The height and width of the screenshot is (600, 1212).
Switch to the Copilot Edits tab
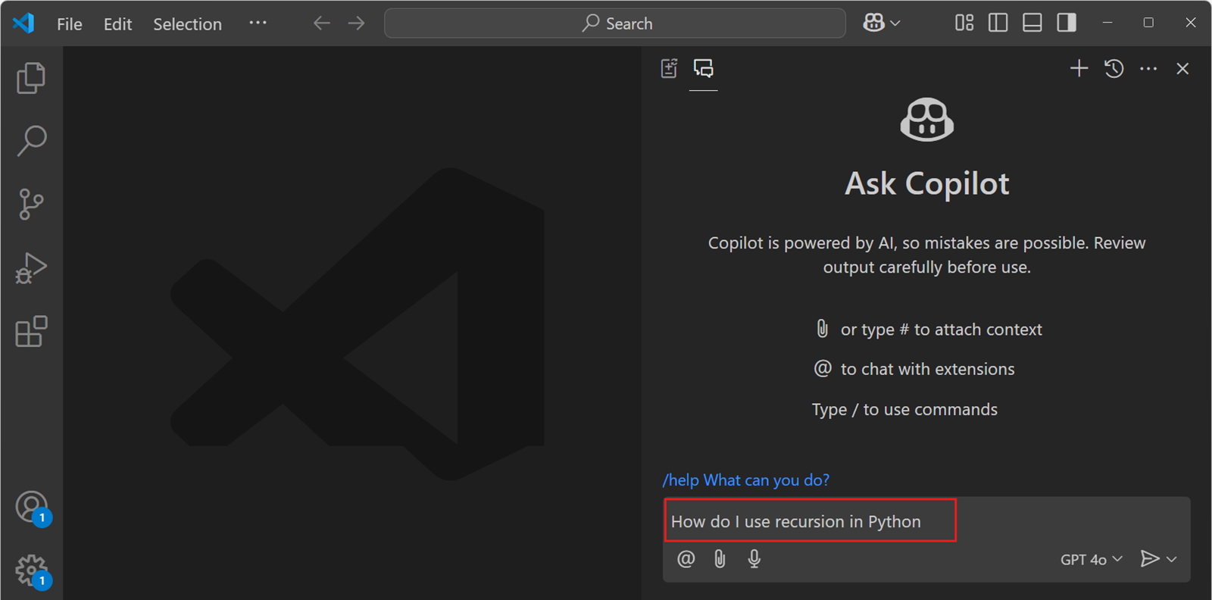pos(669,68)
